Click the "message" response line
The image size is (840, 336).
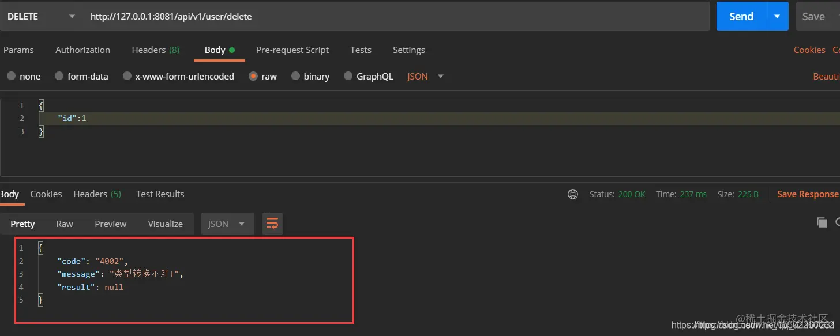coord(120,274)
